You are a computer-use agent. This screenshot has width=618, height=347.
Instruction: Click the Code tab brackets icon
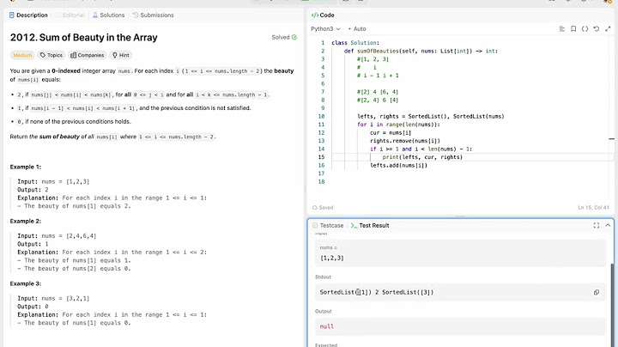[x=314, y=15]
